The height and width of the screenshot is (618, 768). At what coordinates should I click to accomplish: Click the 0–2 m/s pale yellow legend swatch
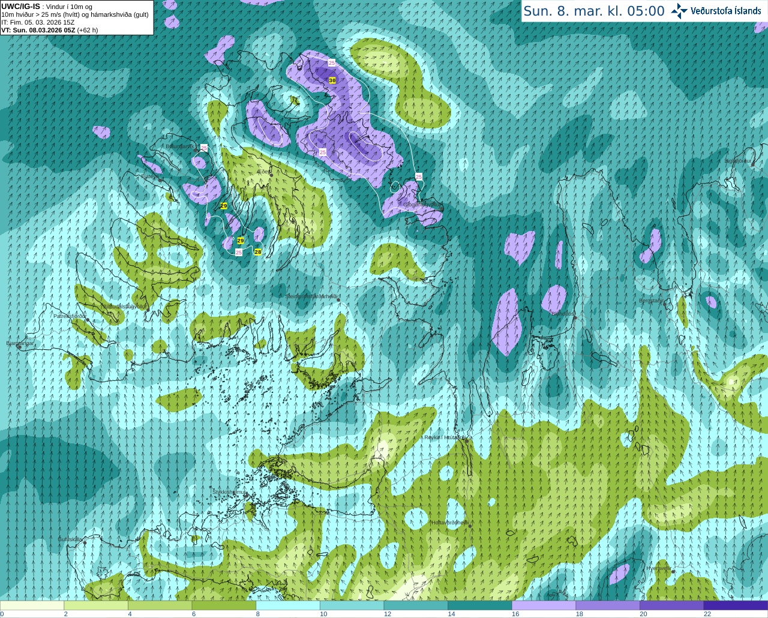tap(32, 605)
